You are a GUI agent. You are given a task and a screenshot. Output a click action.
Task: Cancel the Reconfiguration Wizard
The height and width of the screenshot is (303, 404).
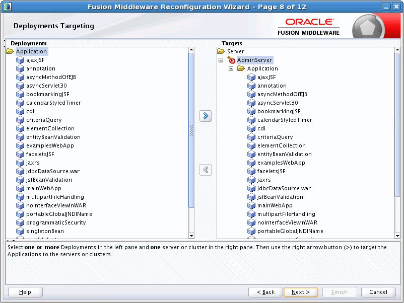[x=378, y=292]
